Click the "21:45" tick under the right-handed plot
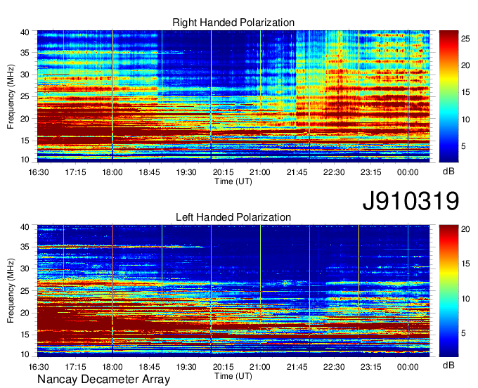 click(297, 172)
